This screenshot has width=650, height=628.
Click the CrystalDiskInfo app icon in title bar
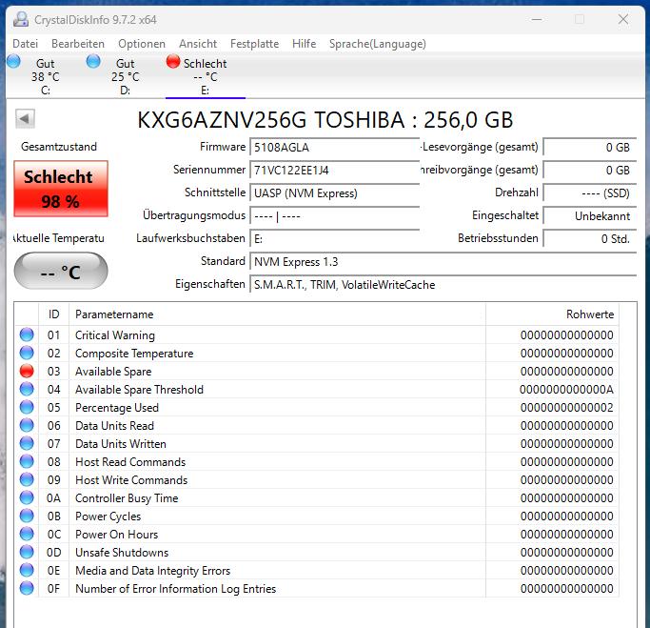(x=21, y=19)
